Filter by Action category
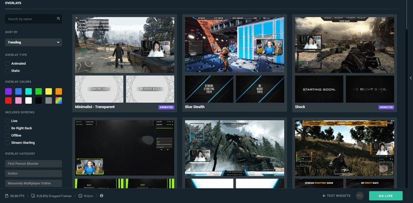 click(33, 173)
